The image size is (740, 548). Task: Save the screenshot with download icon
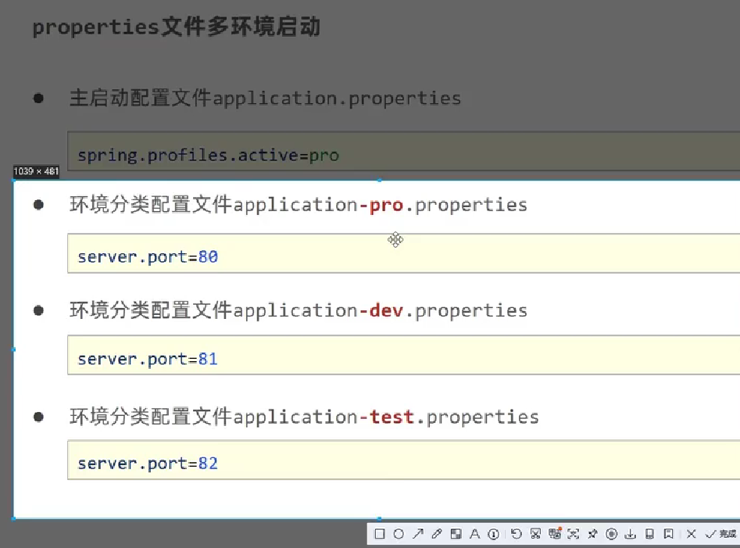631,534
